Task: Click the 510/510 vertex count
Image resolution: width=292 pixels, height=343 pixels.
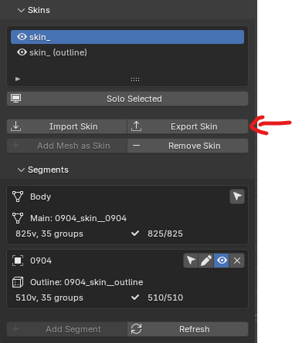Action: point(165,298)
